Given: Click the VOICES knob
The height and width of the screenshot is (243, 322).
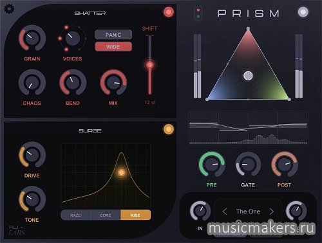Looking at the screenshot, I should click(x=72, y=38).
